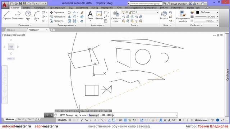
Task: Expand the Редактирование panel
Action: [67, 25]
